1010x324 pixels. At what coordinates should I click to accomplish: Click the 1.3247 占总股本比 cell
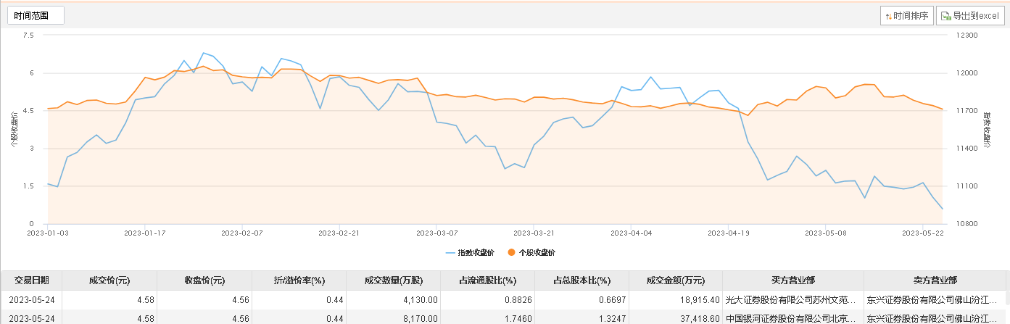(x=581, y=317)
